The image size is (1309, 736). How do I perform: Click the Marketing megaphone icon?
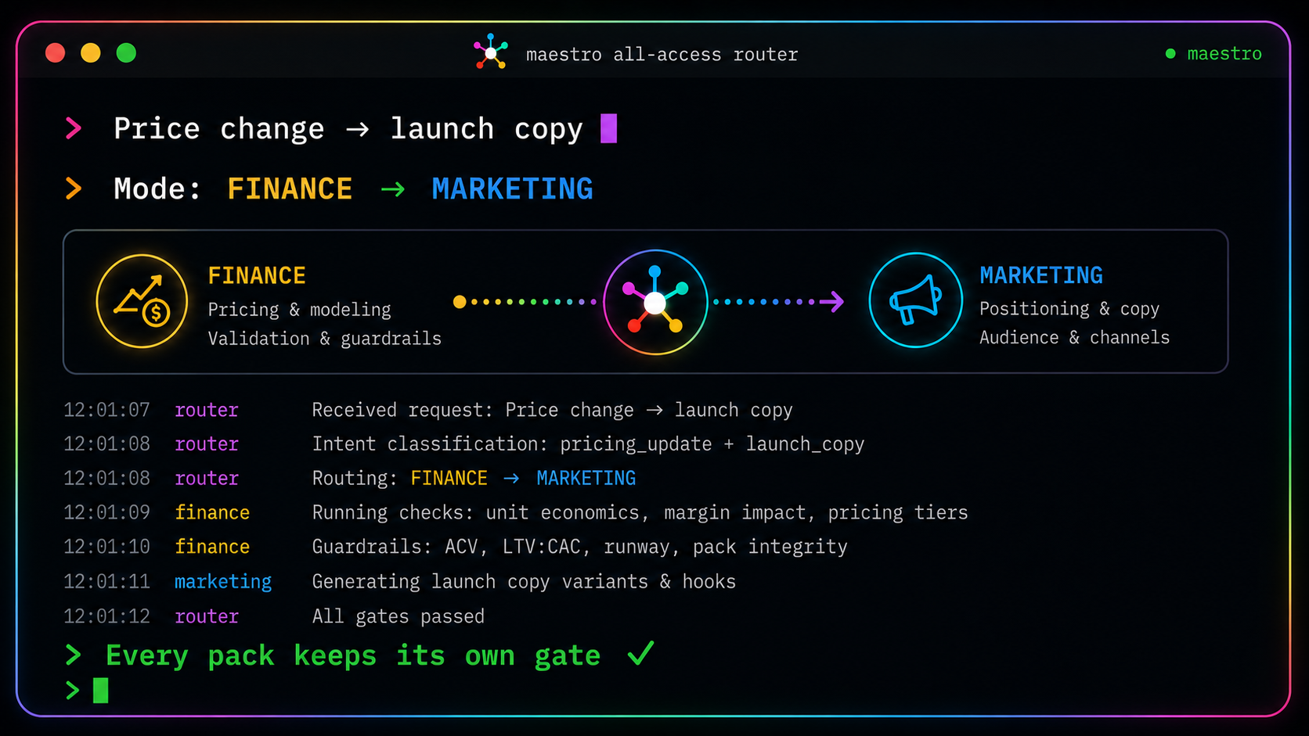915,300
